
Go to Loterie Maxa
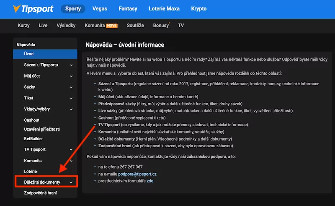coord(164,9)
